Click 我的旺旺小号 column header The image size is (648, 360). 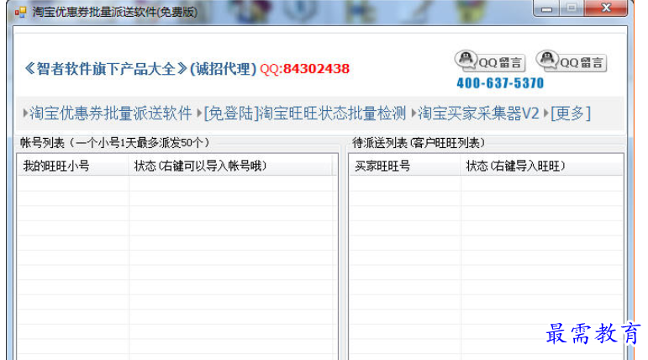coord(73,166)
